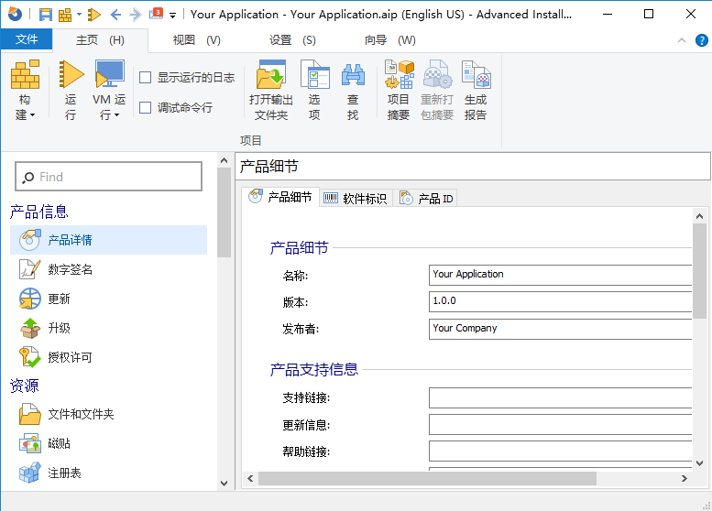712x511 pixels.
Task: Open 项目摘要 project summary icon
Action: (x=399, y=77)
